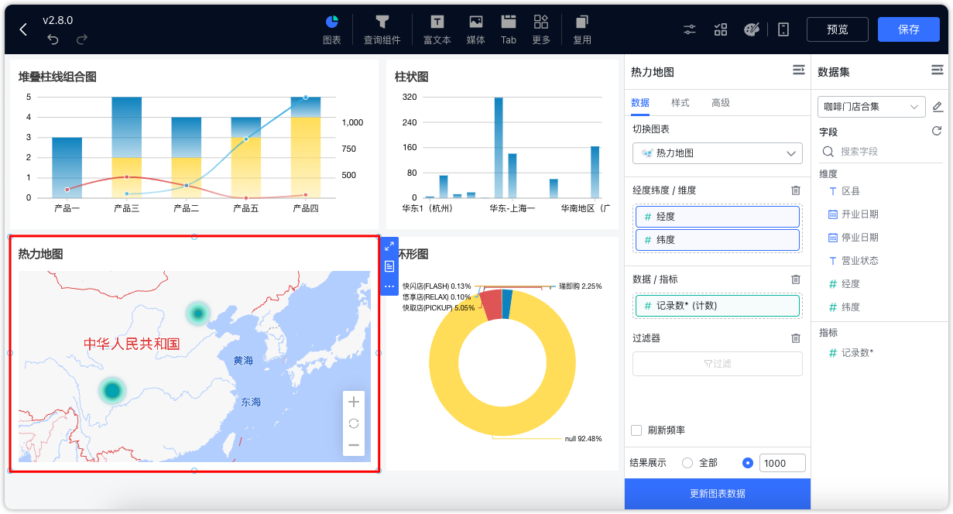Select the 全部 radio button
The height and width of the screenshot is (514, 953).
(x=687, y=462)
